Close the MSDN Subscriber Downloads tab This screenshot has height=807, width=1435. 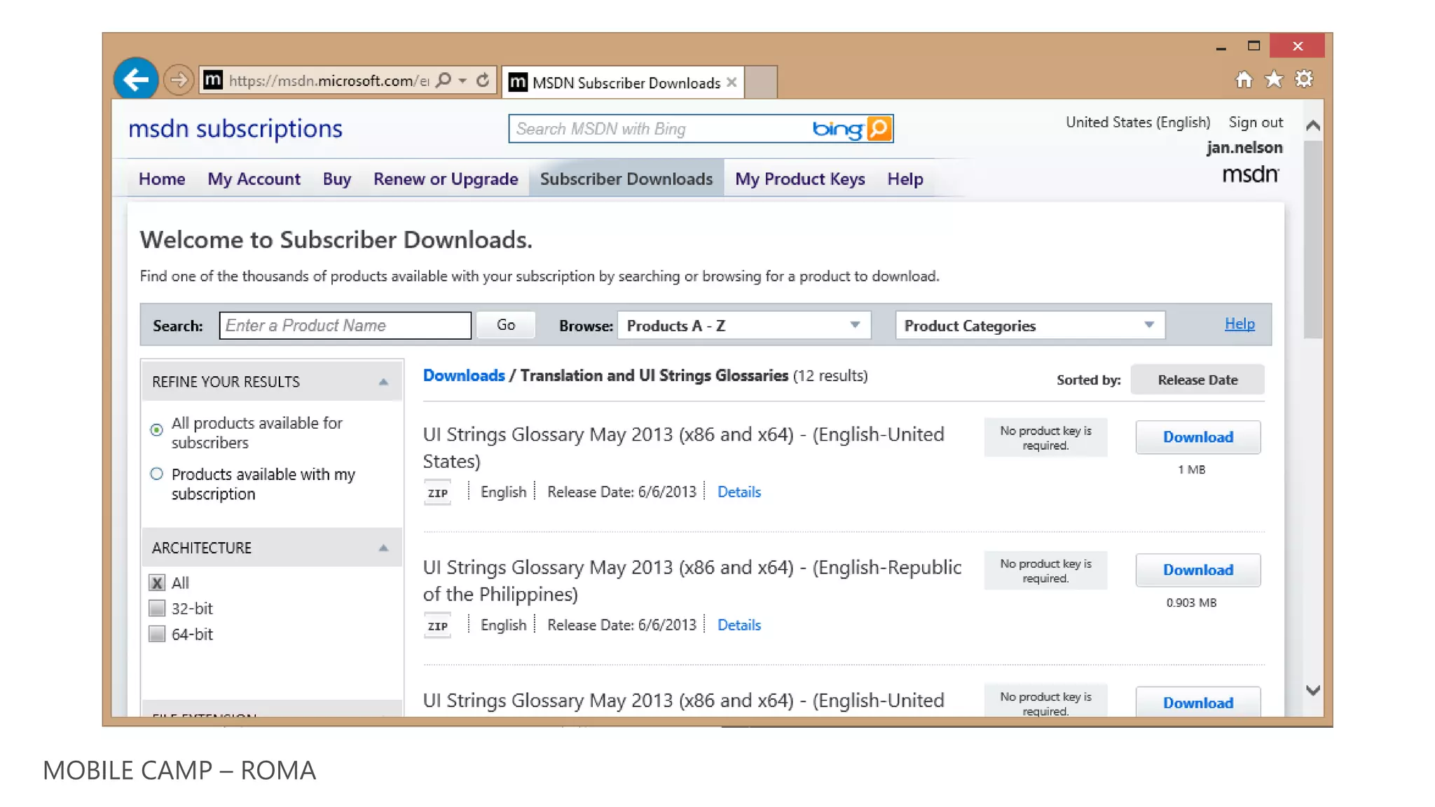click(x=732, y=83)
